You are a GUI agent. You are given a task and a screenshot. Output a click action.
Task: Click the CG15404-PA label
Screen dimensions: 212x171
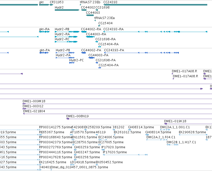click(109, 65)
